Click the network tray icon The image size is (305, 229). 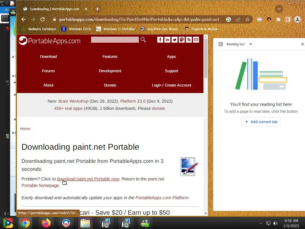[268, 223]
